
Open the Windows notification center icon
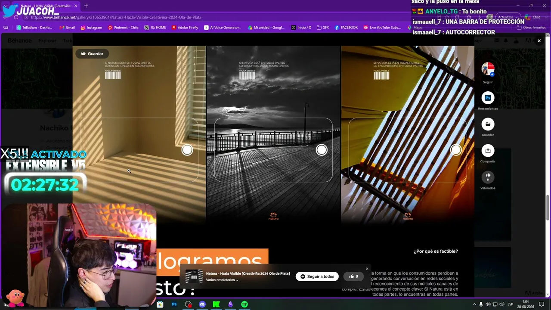[x=542, y=304]
